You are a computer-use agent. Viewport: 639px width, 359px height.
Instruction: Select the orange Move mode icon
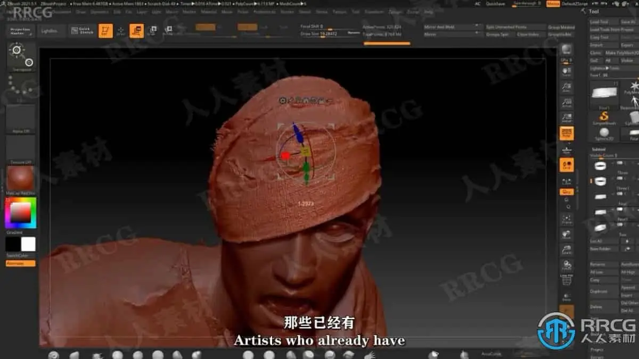coord(136,31)
